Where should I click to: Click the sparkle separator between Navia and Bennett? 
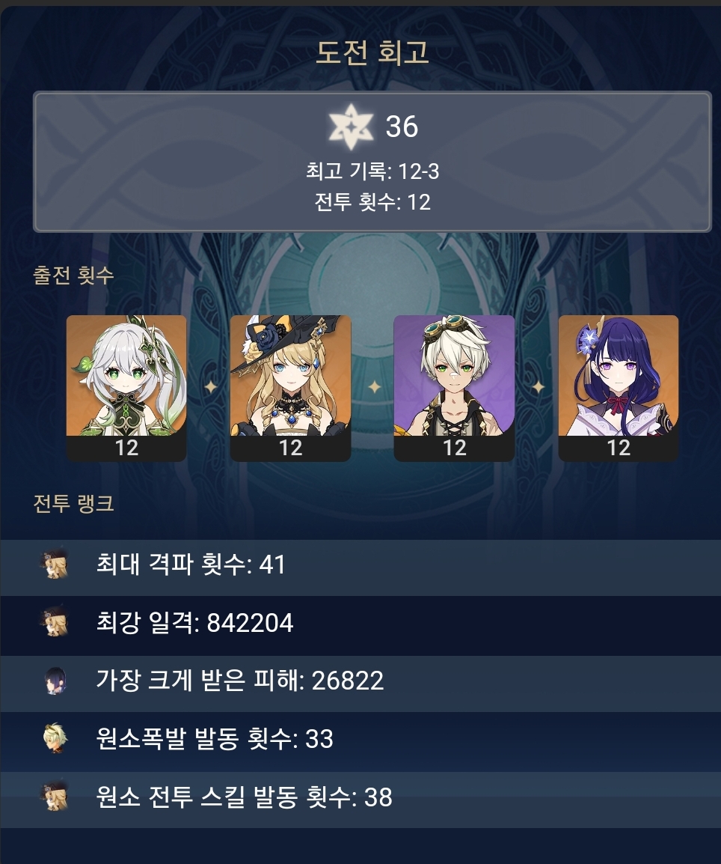tap(374, 387)
